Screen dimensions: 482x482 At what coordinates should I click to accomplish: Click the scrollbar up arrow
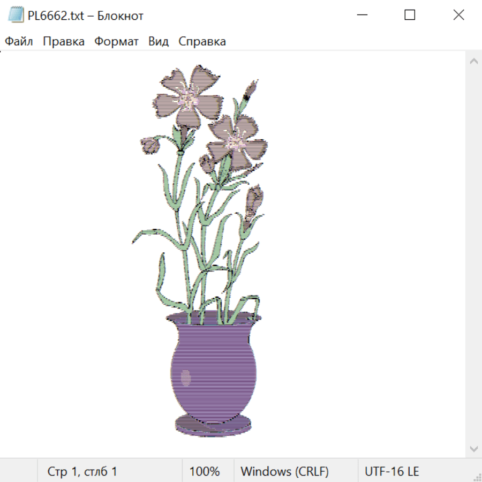point(474,61)
